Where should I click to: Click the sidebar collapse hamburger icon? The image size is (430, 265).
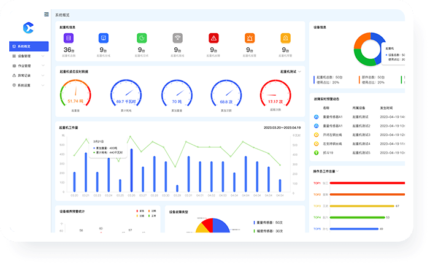47,14
